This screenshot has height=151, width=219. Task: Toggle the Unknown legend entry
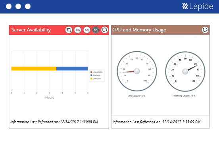coord(96,79)
